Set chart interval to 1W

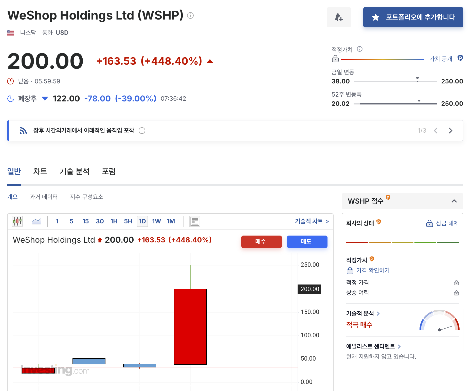[x=157, y=221]
